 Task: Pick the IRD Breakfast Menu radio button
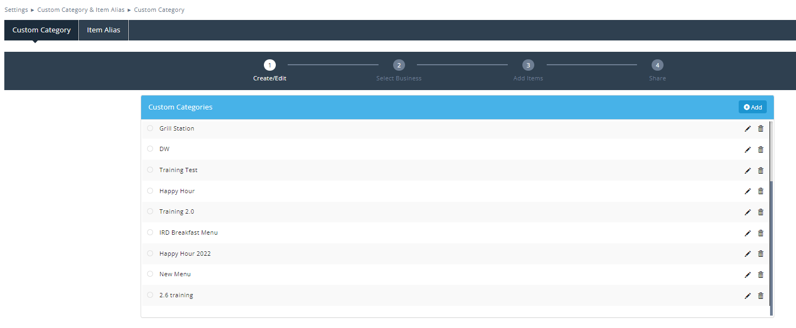pyautogui.click(x=150, y=233)
